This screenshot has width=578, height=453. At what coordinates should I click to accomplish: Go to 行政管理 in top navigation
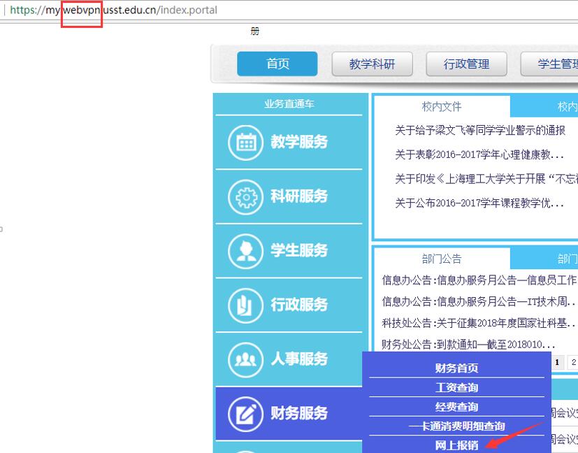[x=466, y=64]
